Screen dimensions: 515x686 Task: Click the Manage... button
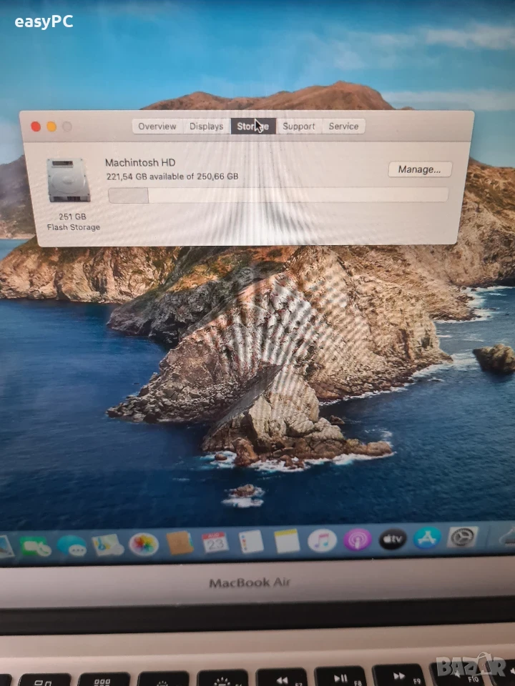420,169
